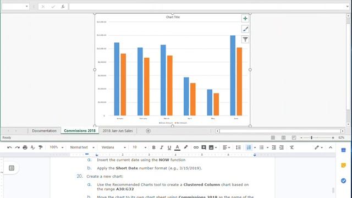352x198 pixels.
Task: Add a new sheet with plus button
Action: pos(148,131)
